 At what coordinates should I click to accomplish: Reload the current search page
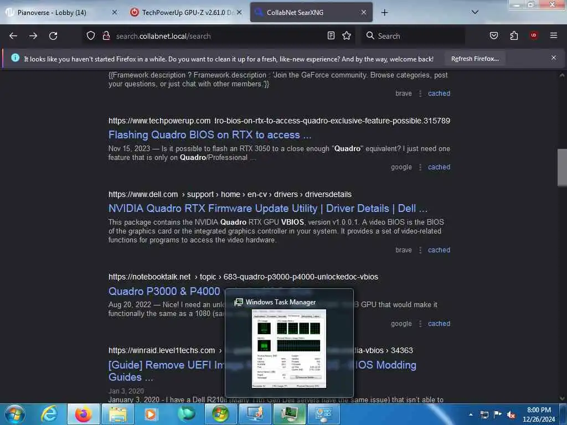point(53,36)
